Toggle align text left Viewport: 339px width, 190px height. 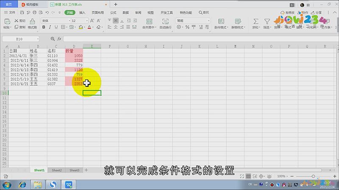(x=109, y=27)
